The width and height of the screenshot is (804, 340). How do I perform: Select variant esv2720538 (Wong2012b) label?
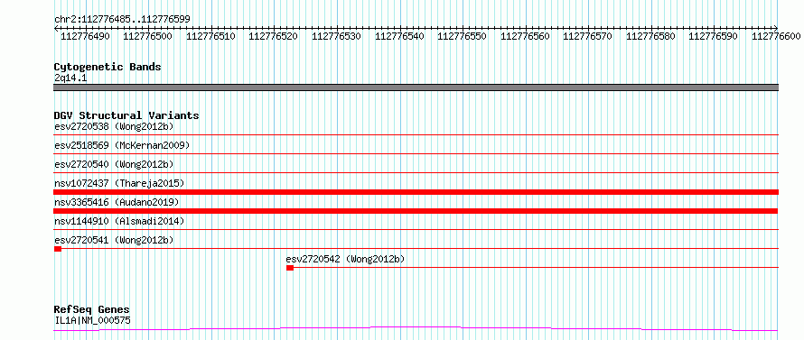pos(114,126)
